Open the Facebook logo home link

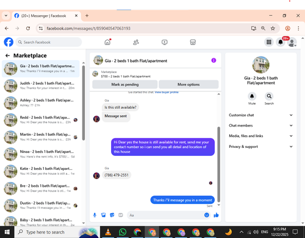click(x=9, y=42)
